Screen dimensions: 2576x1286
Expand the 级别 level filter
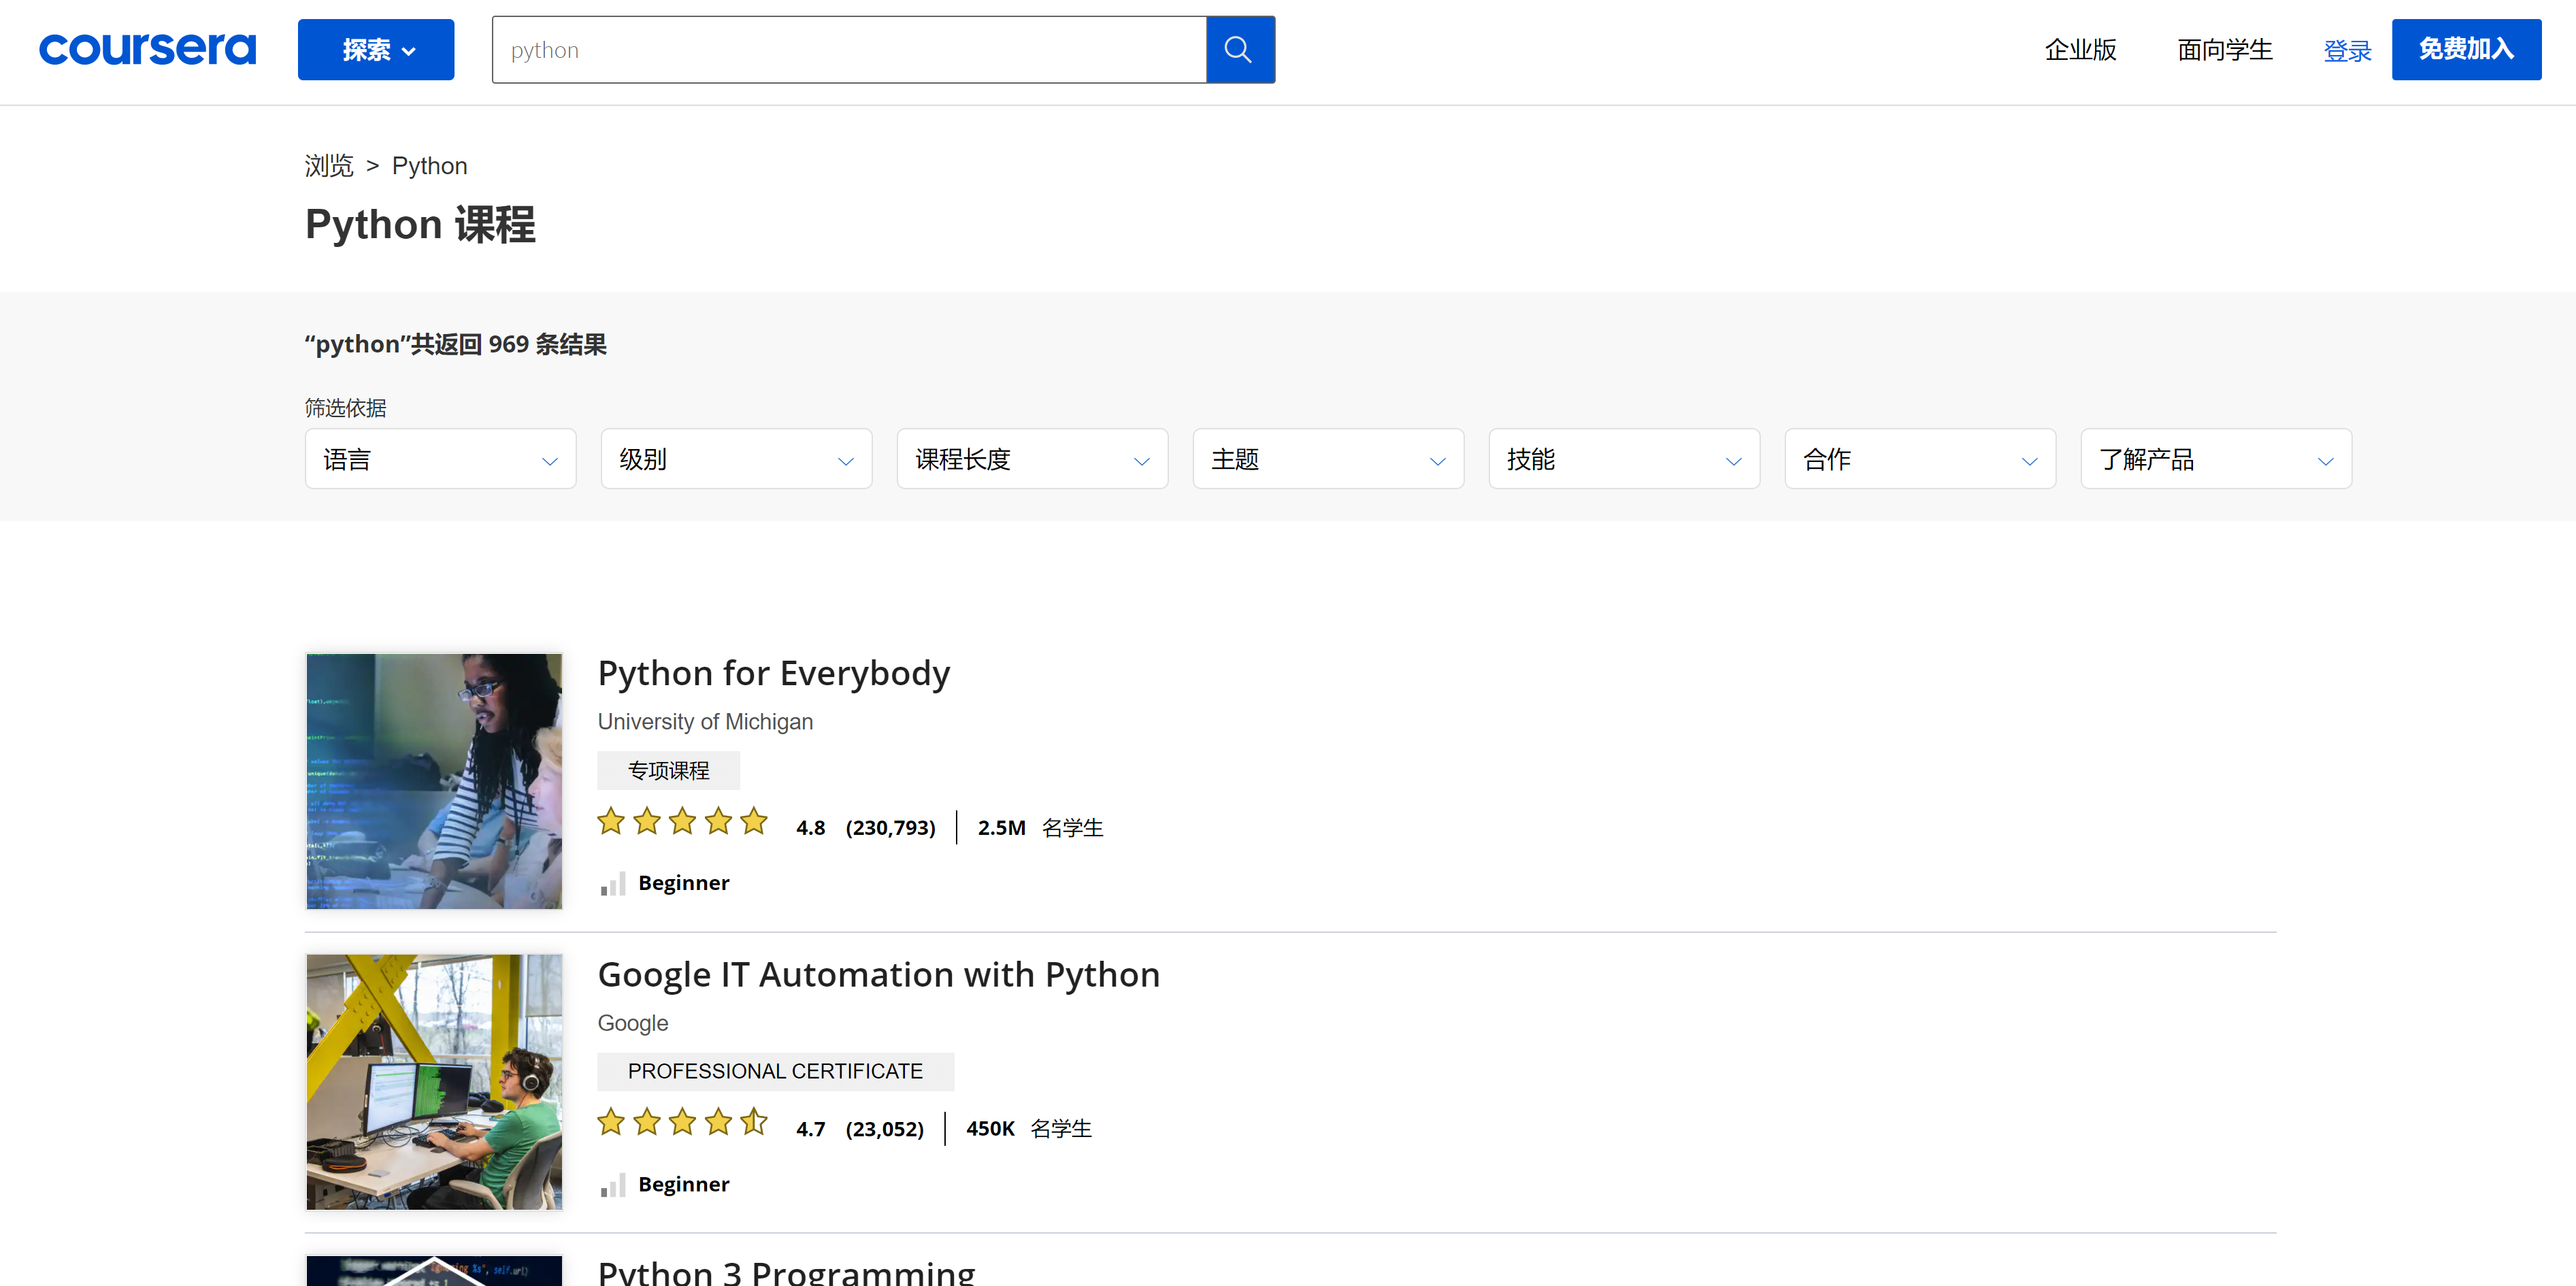[736, 459]
